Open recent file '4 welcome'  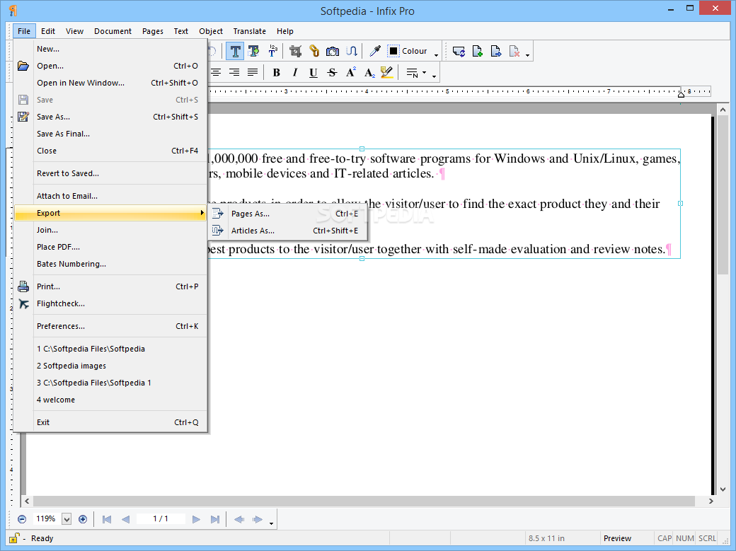(x=111, y=400)
